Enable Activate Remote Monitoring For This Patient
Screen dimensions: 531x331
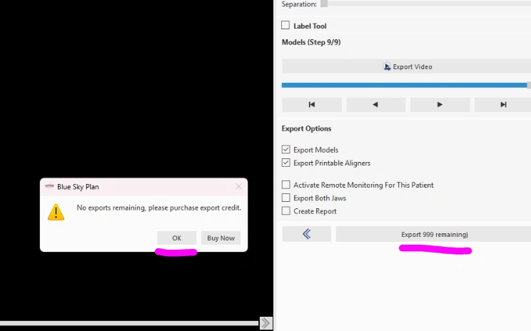coord(285,185)
